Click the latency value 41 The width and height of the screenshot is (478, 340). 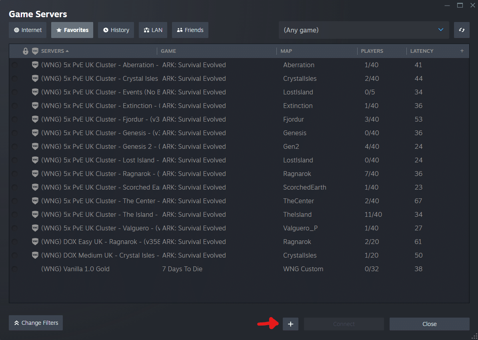(418, 65)
